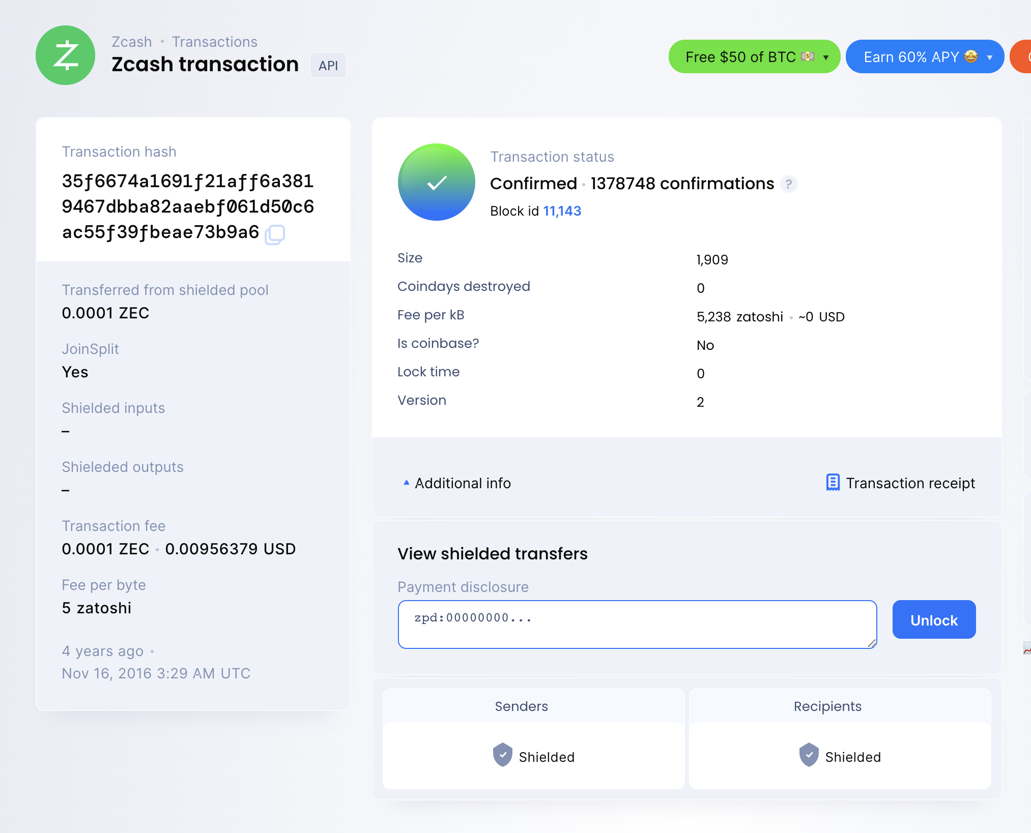Focus the Payment disclosure text field
Image resolution: width=1031 pixels, height=833 pixels.
636,624
